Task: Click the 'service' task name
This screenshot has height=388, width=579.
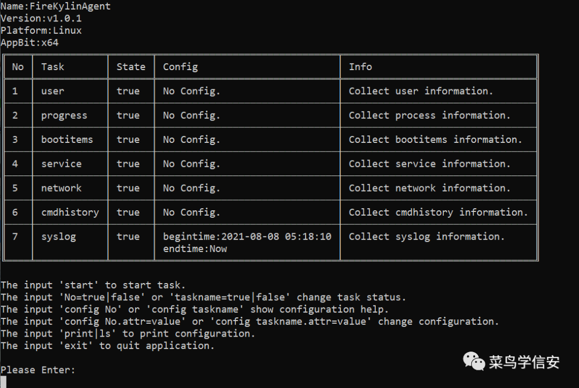Action: pos(61,164)
